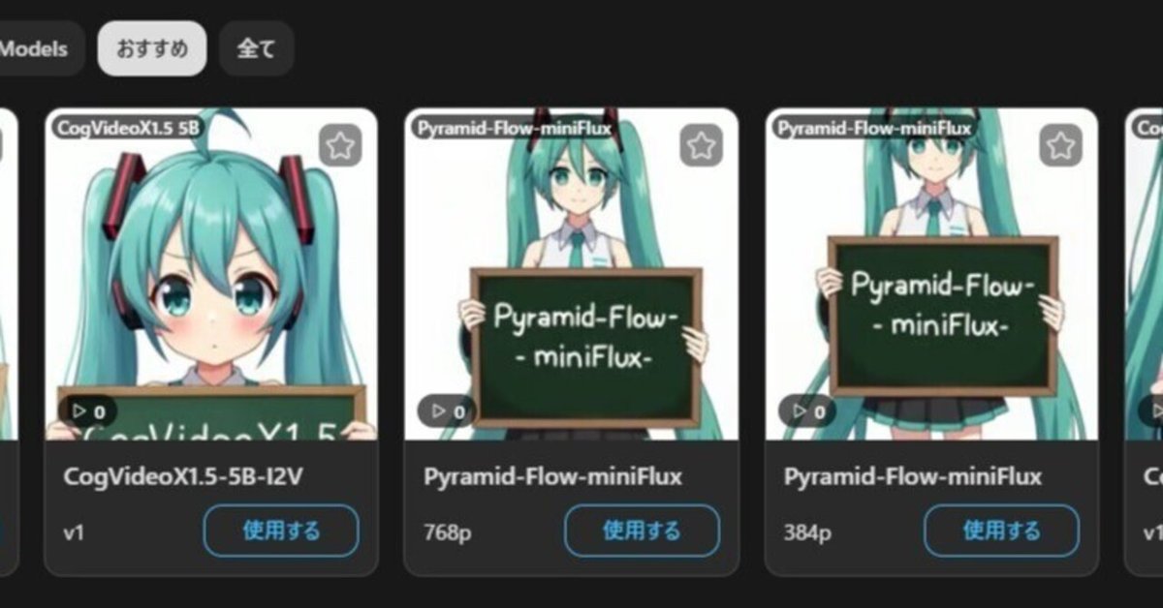Click Pyramid-Flow-miniFlux title above 768p
Image resolution: width=1163 pixels, height=608 pixels.
[552, 476]
